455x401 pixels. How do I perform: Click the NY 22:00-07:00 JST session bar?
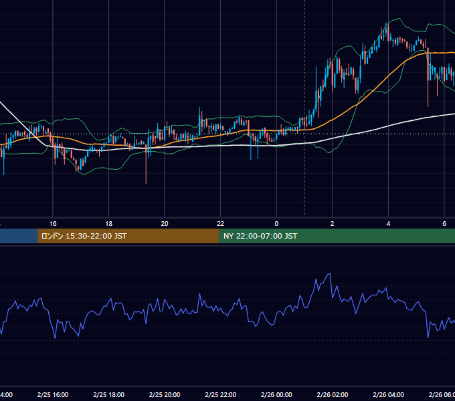click(337, 236)
